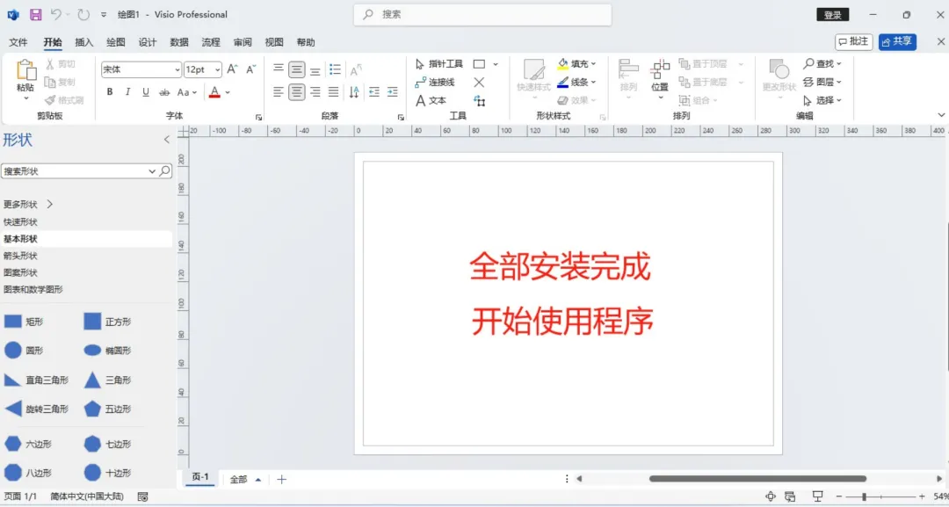The image size is (949, 507).
Task: Open the 12pt font size dropdown
Action: coord(217,70)
